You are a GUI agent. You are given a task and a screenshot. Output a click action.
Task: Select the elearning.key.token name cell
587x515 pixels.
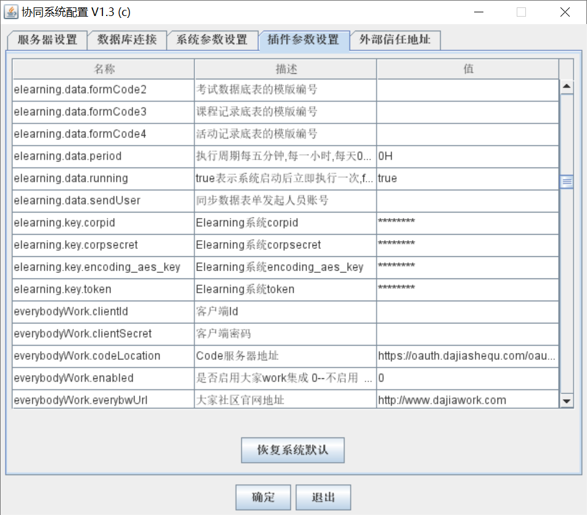[104, 289]
